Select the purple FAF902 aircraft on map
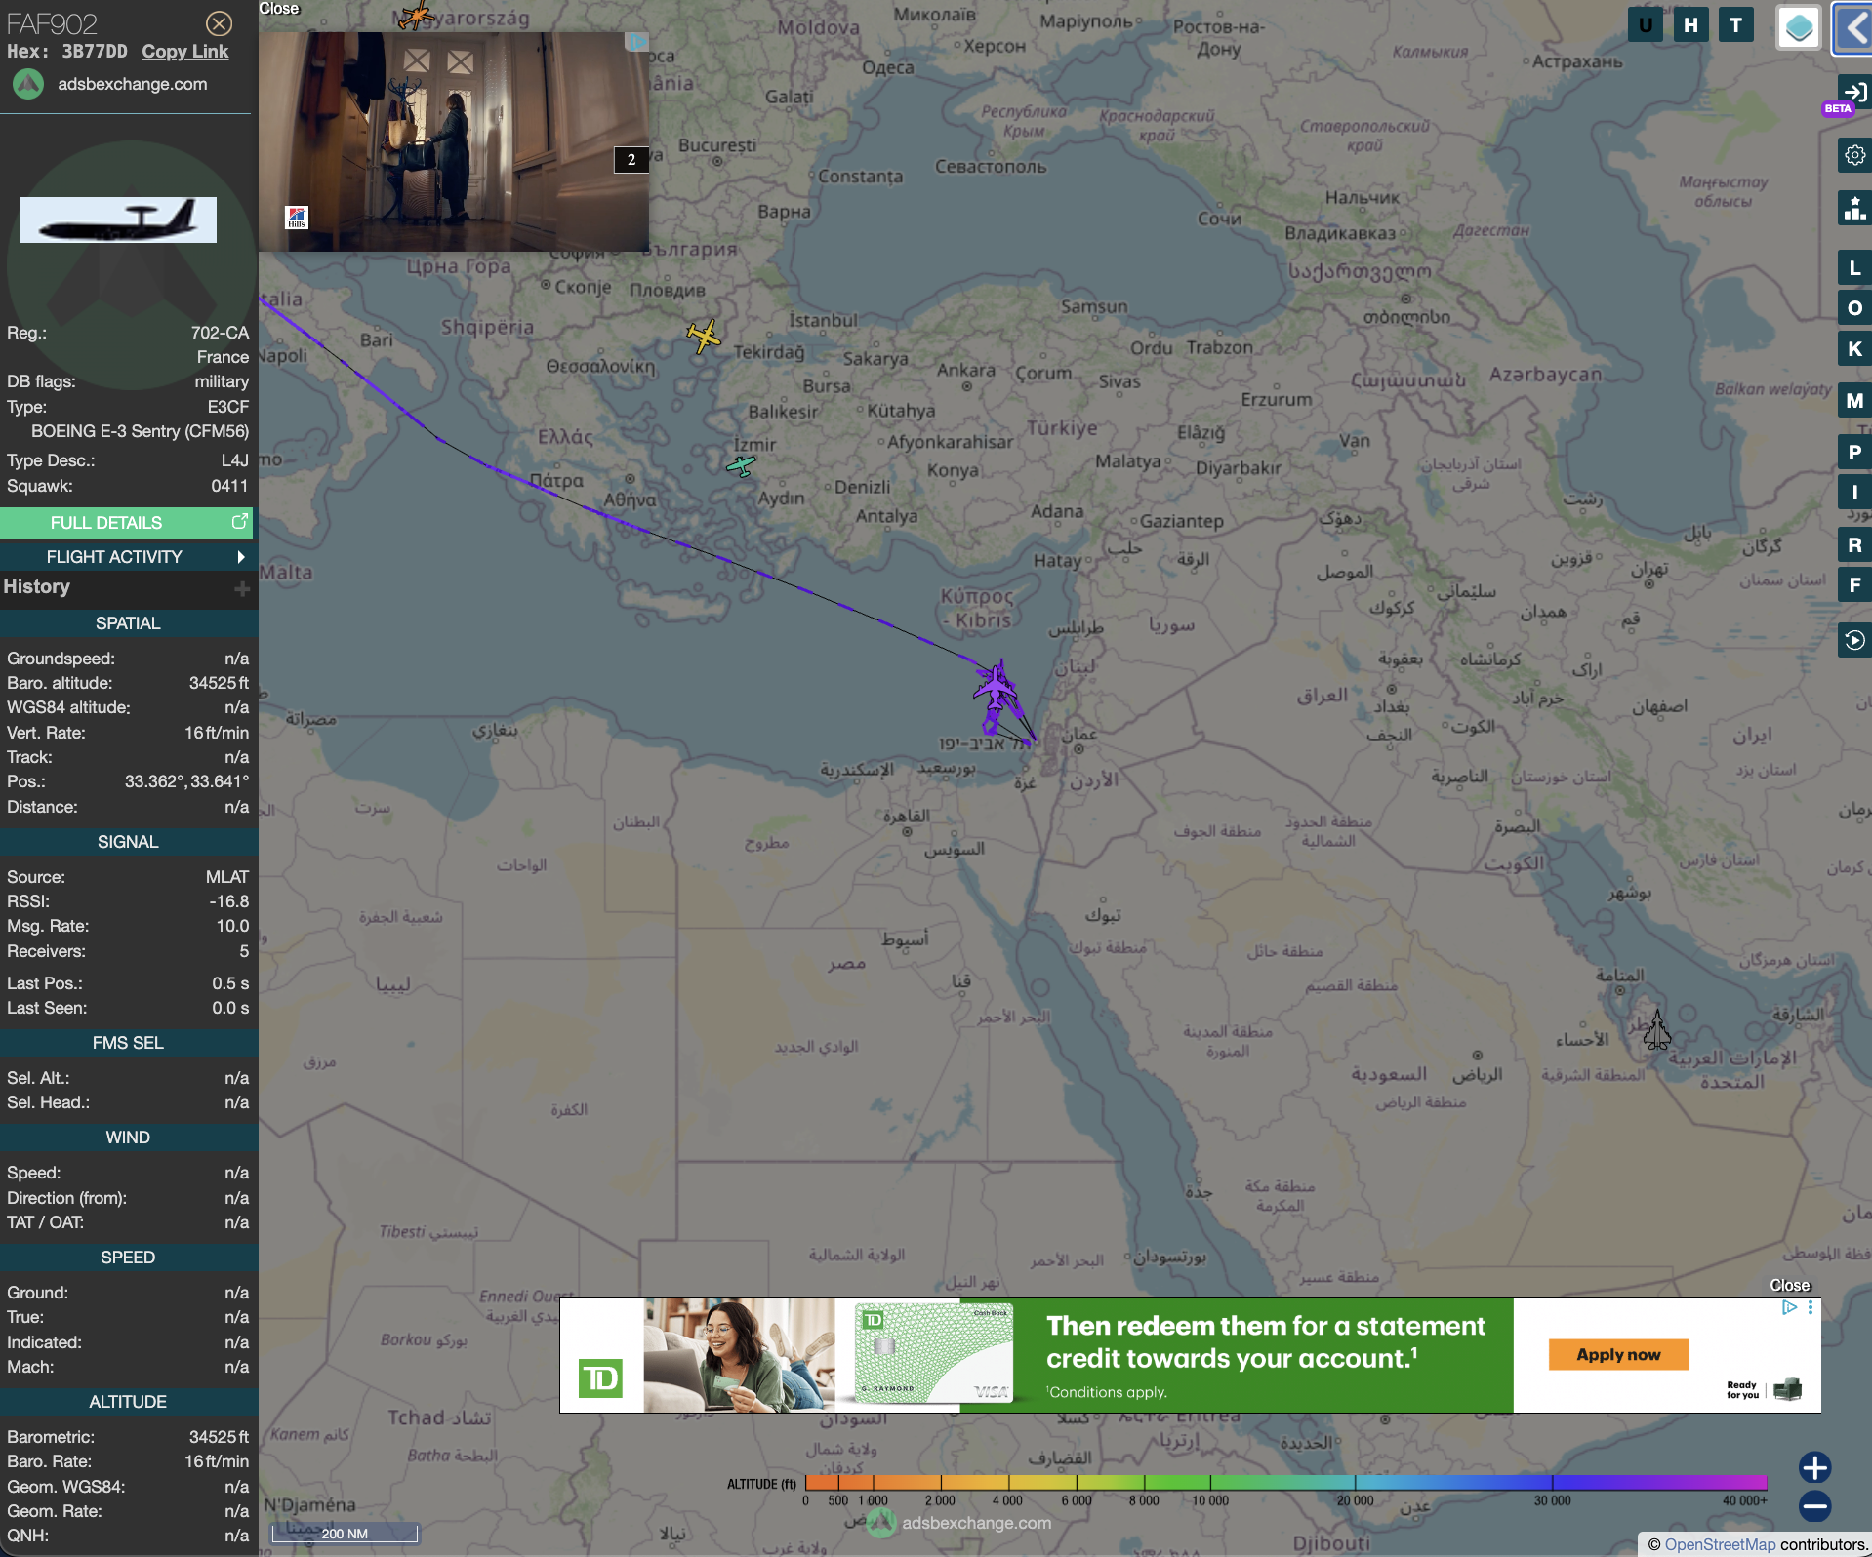This screenshot has width=1872, height=1557. point(997,687)
